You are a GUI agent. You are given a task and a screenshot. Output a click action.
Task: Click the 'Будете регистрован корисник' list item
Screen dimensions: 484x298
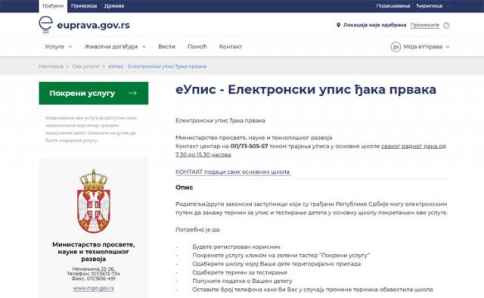pyautogui.click(x=236, y=247)
